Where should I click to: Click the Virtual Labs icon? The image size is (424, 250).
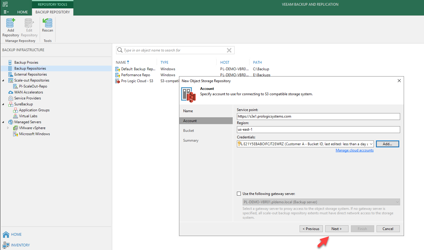15,116
